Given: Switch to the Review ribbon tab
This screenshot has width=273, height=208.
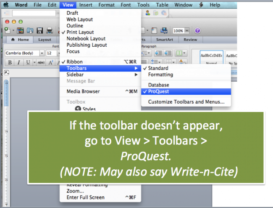Looking at the screenshot, I should point(191,40).
